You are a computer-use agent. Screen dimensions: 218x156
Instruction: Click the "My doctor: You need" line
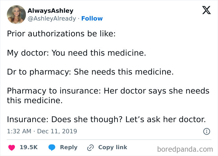tap(76, 53)
